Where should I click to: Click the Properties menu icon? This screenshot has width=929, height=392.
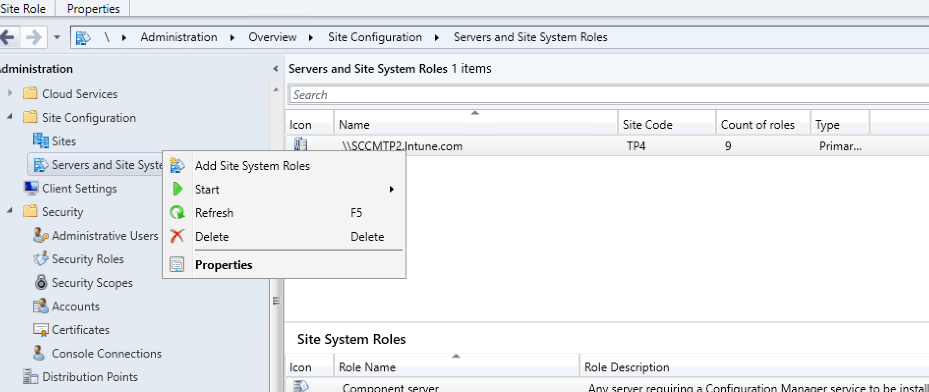177,265
